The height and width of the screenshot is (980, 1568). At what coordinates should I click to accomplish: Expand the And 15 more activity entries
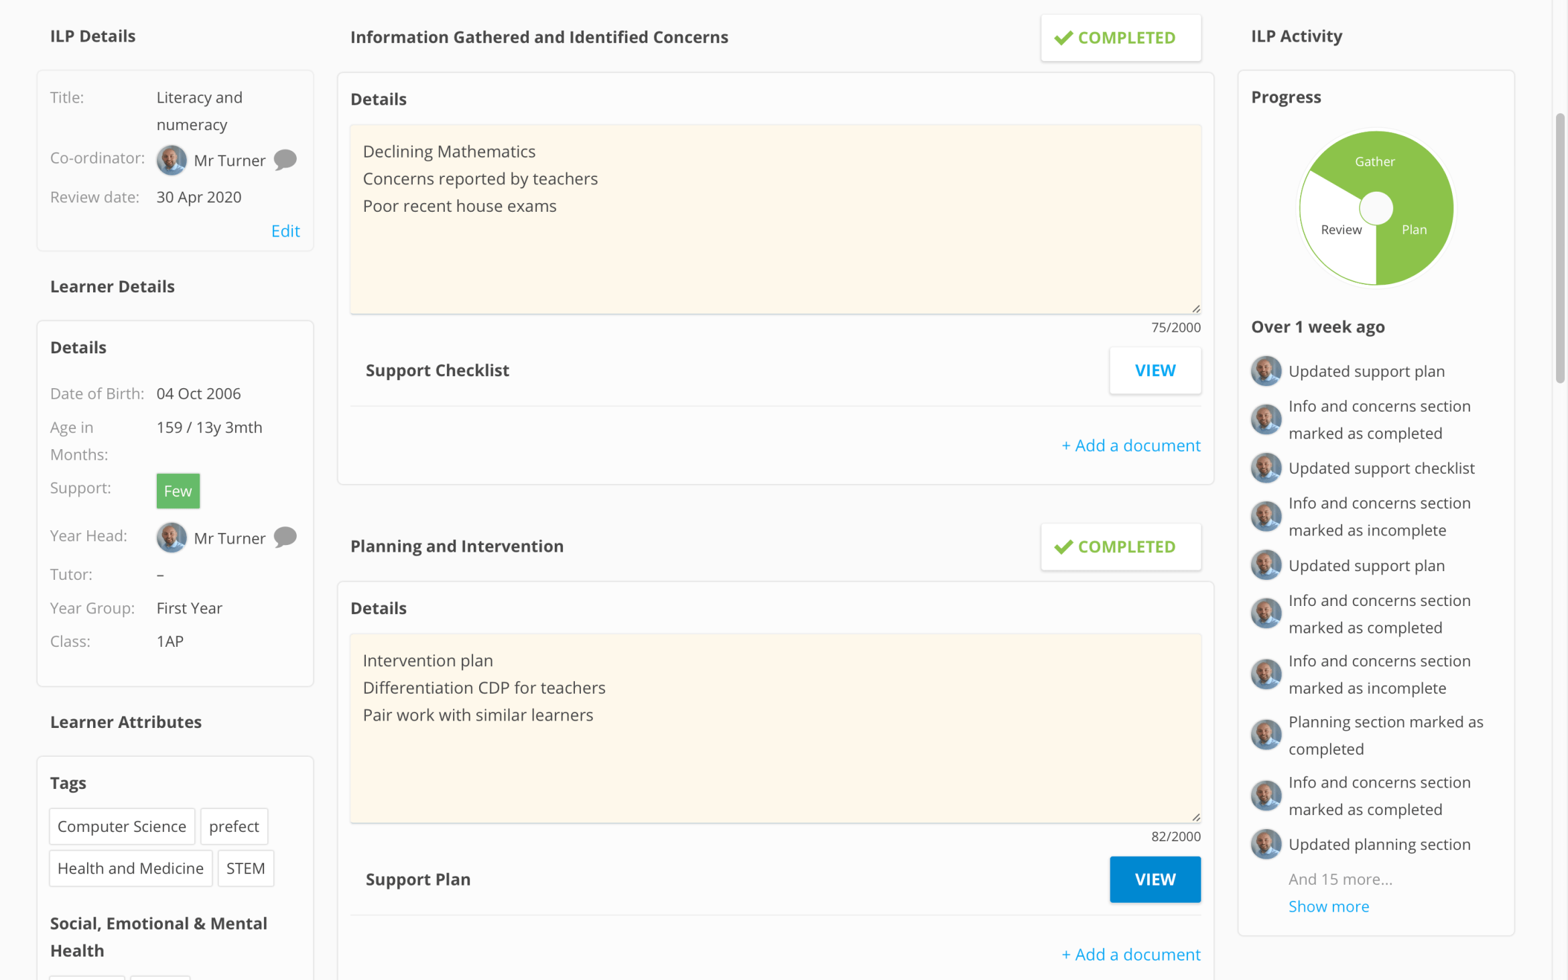point(1340,879)
